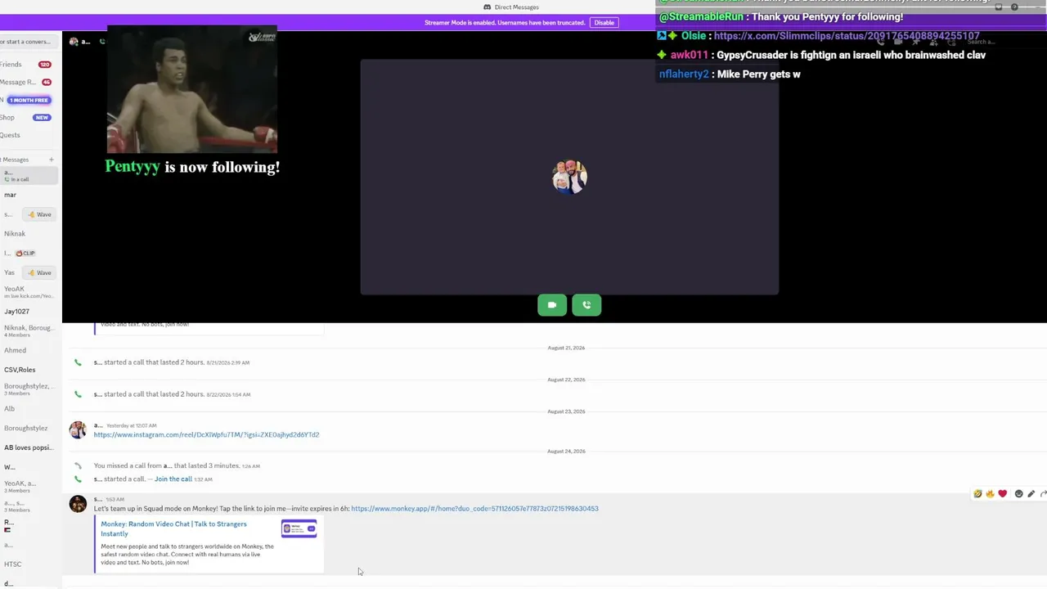Open the Nitro 1 month free item
The image size is (1047, 589).
(x=29, y=100)
